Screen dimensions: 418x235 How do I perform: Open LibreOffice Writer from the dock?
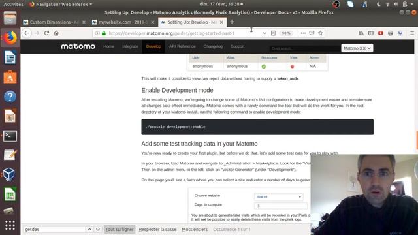point(10,57)
